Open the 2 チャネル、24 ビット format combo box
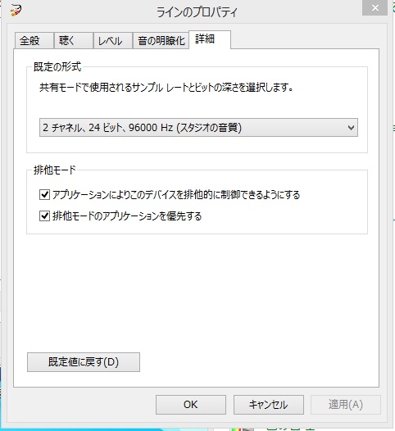This screenshot has height=431, width=395. coord(198,128)
